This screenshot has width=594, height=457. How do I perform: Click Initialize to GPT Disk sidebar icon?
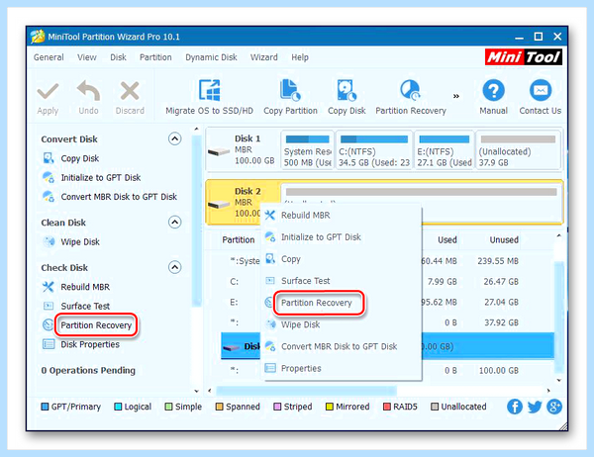point(49,177)
